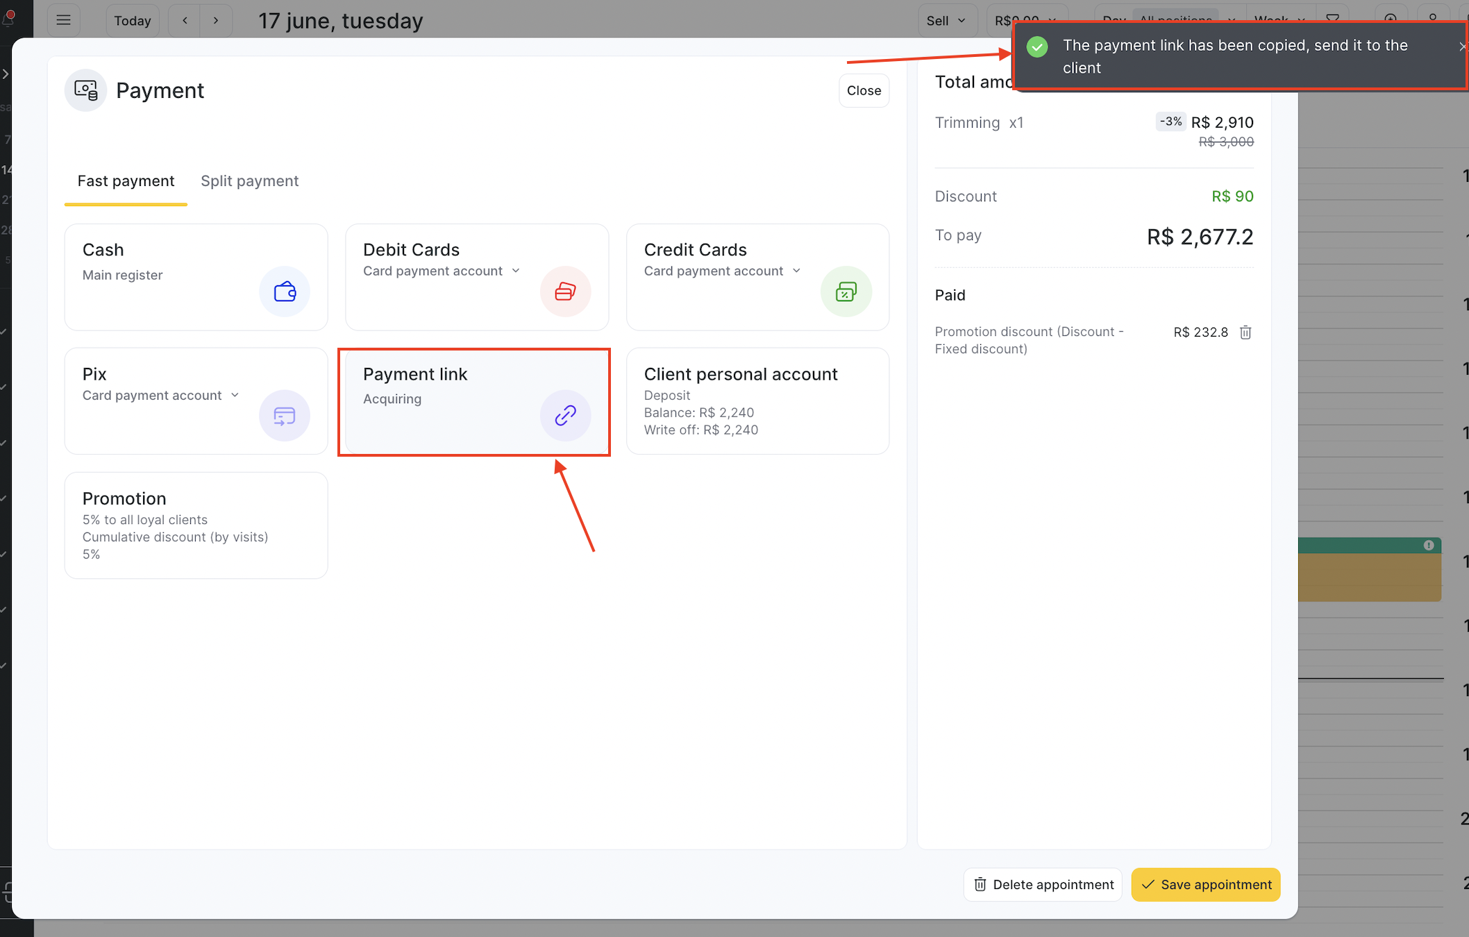
Task: Expand Debit Cards payment account dropdown
Action: tap(442, 271)
